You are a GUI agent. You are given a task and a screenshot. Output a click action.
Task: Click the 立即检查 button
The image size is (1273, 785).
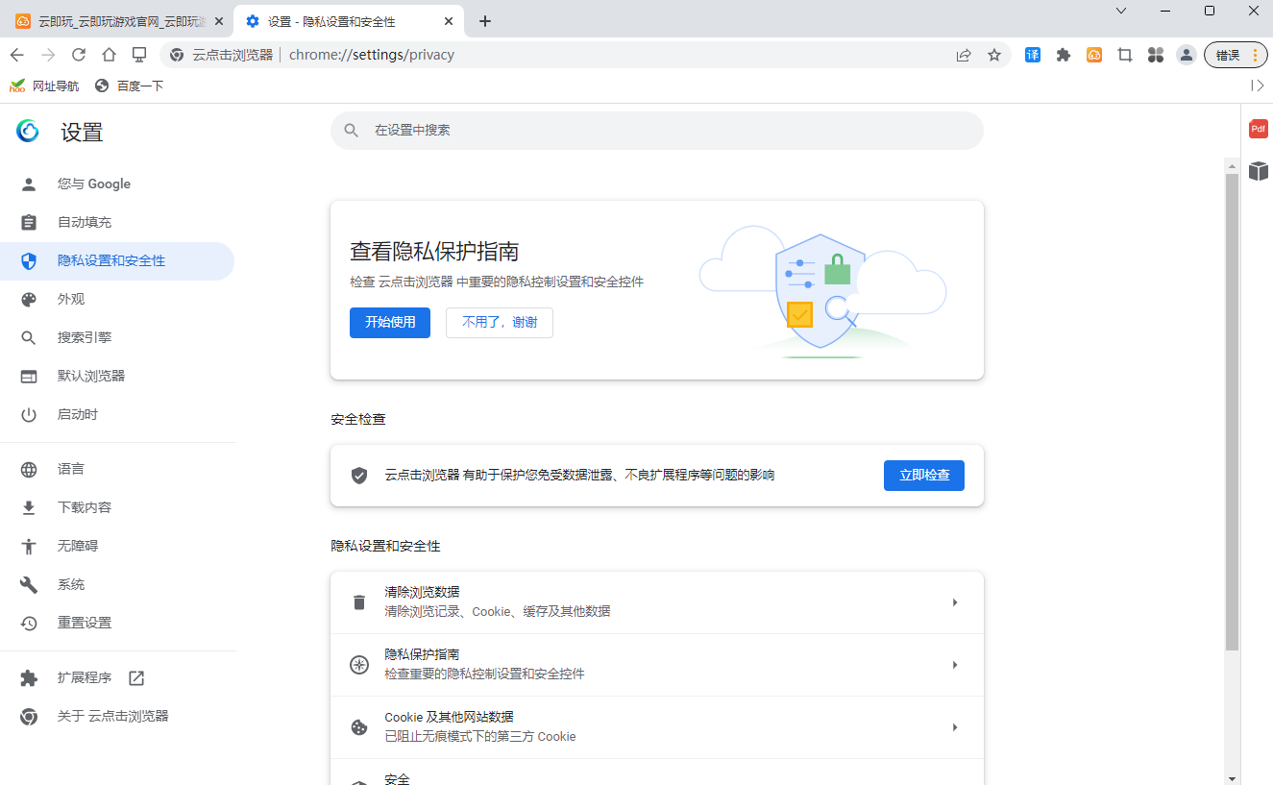pyautogui.click(x=923, y=475)
